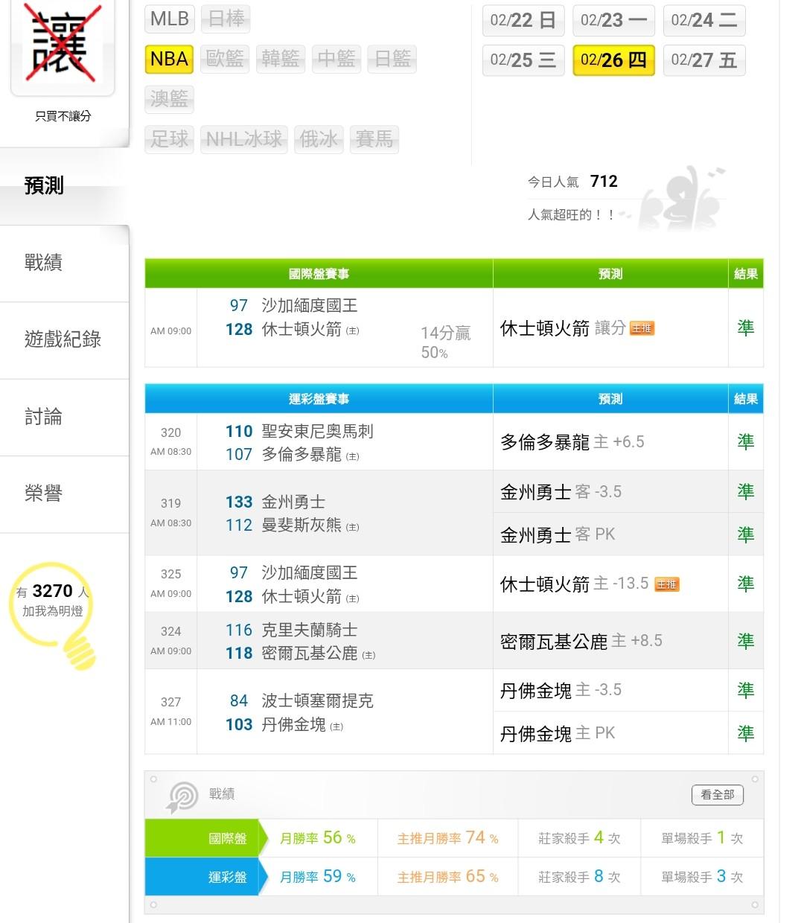Click the 看全部 button
804x923 pixels.
[x=718, y=795]
